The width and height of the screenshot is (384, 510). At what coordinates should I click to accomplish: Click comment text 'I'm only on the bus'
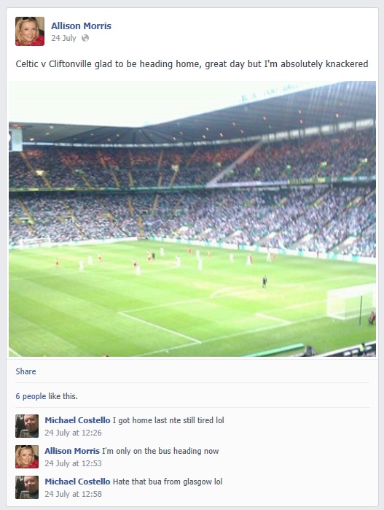[137, 451]
